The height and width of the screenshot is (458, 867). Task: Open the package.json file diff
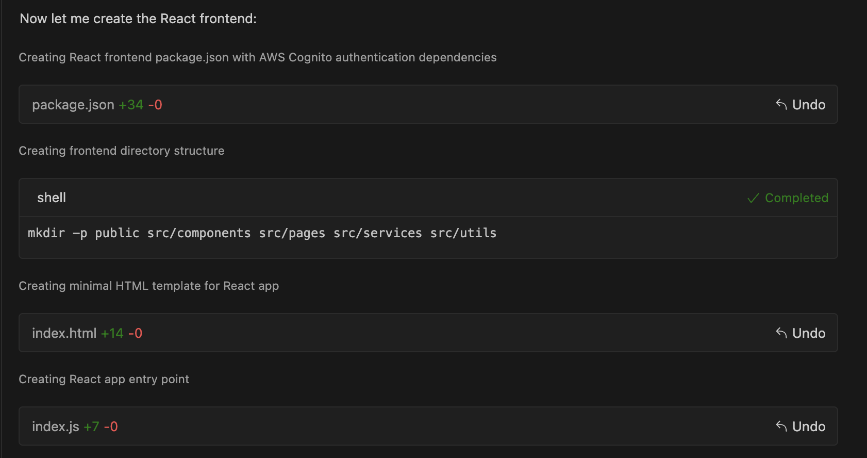pos(73,105)
